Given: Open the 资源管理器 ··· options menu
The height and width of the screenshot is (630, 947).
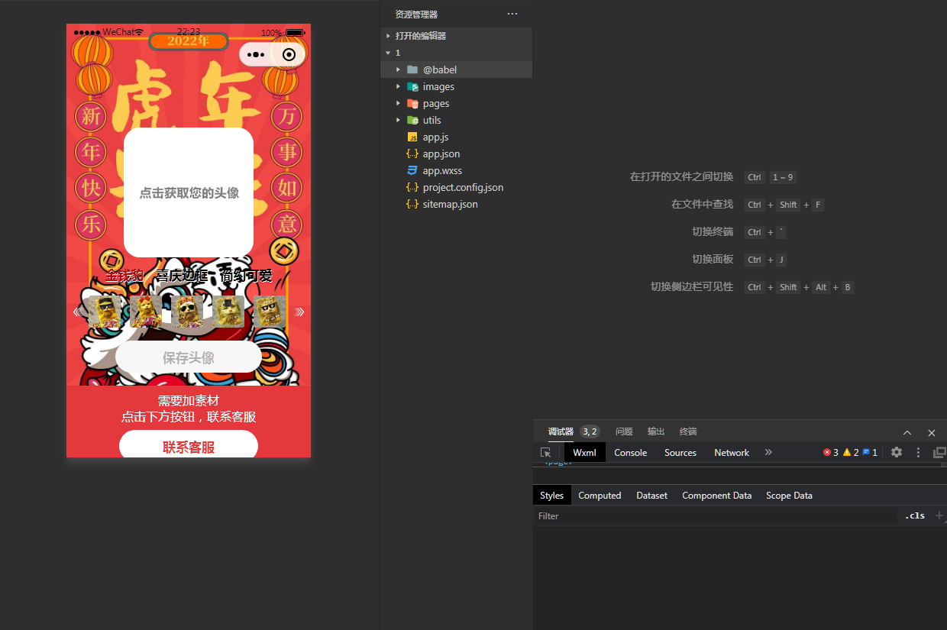Looking at the screenshot, I should 512,13.
